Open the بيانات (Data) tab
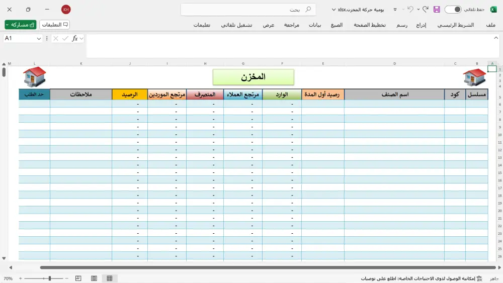 (x=315, y=25)
